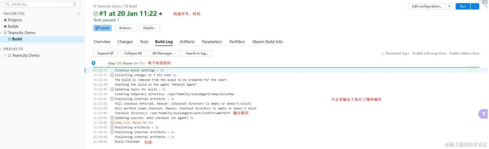Click the star favorite icon beside build title
The height and width of the screenshot is (149, 489).
pos(161,14)
